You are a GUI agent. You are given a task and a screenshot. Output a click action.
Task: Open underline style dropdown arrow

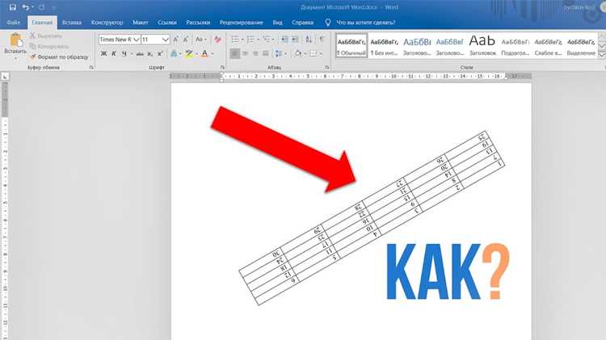[131, 53]
